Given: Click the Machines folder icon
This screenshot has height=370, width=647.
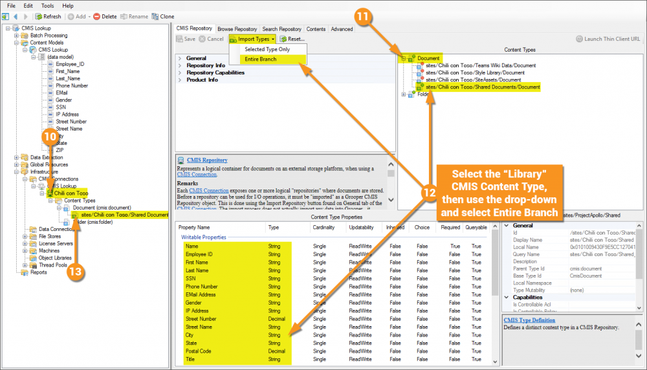Looking at the screenshot, I should click(x=33, y=251).
